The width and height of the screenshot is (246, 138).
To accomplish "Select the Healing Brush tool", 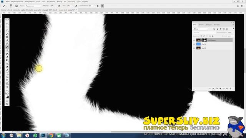I will click(7, 44).
